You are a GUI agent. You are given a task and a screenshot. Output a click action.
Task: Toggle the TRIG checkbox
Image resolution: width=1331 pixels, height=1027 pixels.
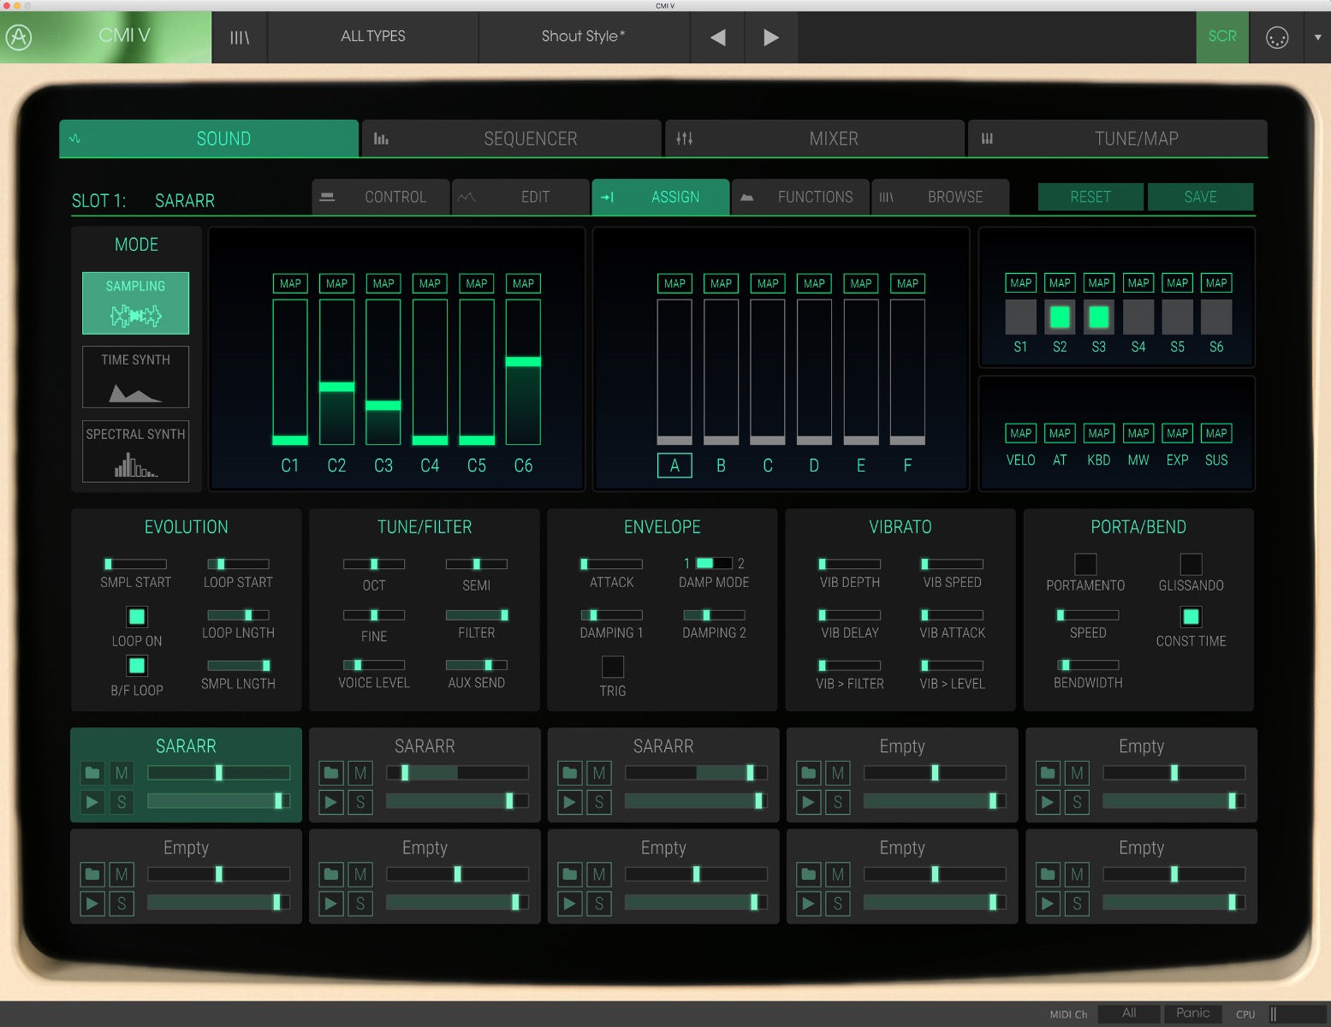[x=613, y=667]
